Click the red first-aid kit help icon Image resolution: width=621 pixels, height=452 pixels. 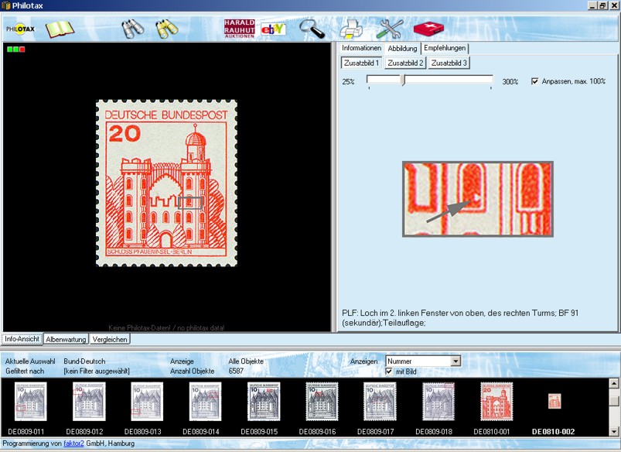428,29
